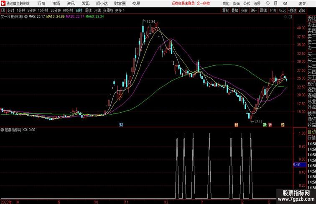Switch to the 多周期 tab
Image resolution: width=316 pixels, height=204 pixels.
[108, 10]
